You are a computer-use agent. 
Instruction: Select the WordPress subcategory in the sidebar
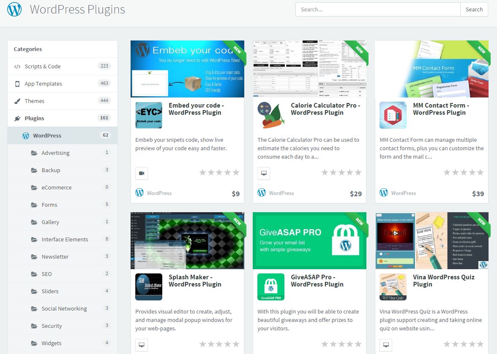[x=63, y=135]
